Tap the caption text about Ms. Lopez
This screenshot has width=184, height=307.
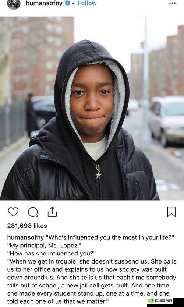coord(92,269)
